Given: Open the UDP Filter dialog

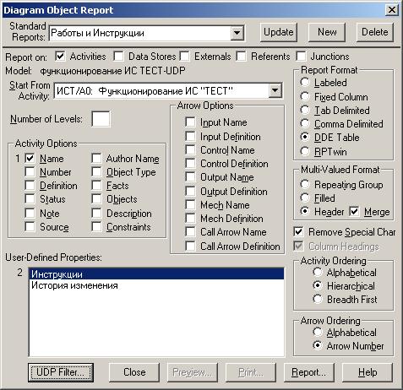Looking at the screenshot, I should pos(61,372).
